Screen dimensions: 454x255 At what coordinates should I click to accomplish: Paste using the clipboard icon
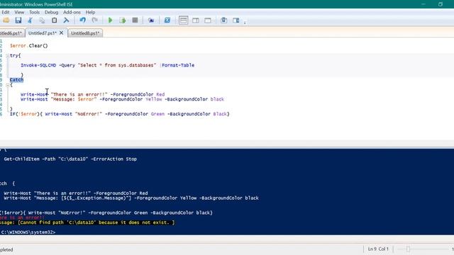pyautogui.click(x=54, y=21)
